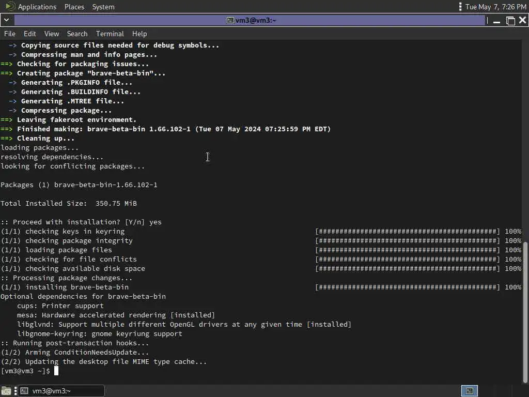Image resolution: width=529 pixels, height=397 pixels.
Task: Click the "Creating package "brave-beta-bin"..." line
Action: [x=83, y=73]
